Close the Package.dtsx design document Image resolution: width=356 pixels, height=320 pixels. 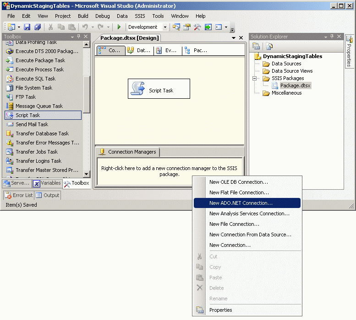click(241, 38)
